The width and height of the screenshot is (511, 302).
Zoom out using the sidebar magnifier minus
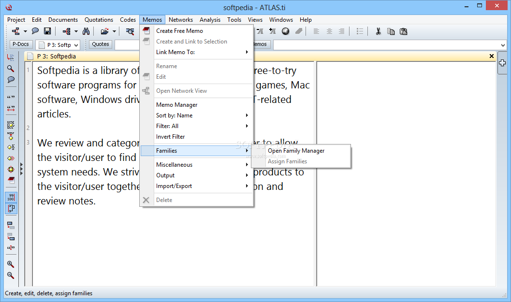pyautogui.click(x=11, y=275)
